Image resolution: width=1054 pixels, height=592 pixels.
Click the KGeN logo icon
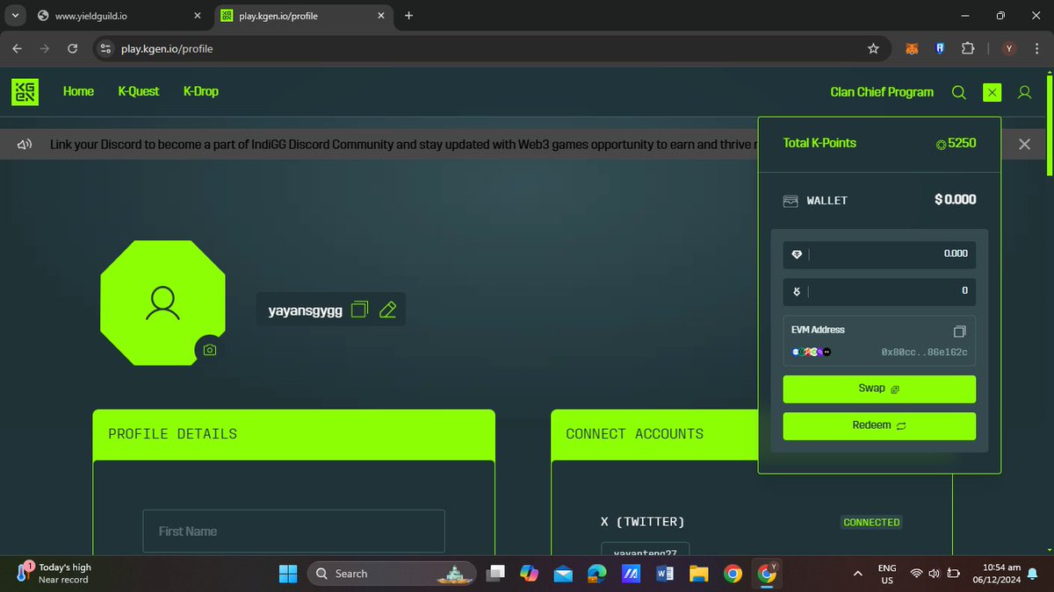point(25,92)
